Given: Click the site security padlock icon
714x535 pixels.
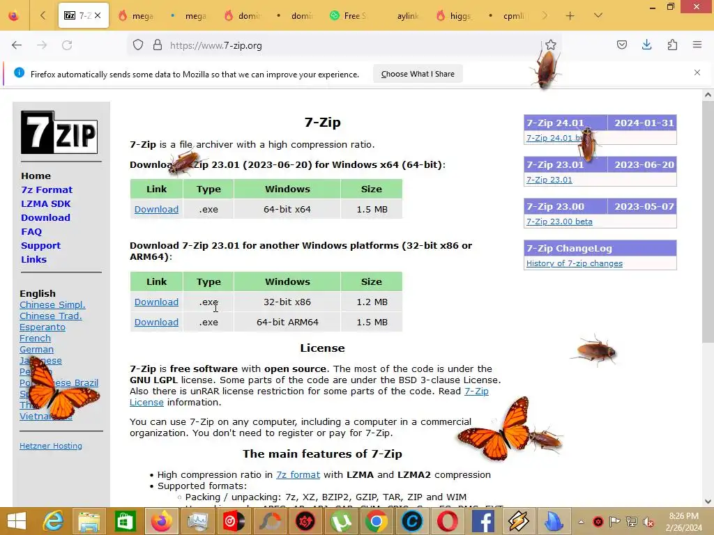Looking at the screenshot, I should (158, 45).
